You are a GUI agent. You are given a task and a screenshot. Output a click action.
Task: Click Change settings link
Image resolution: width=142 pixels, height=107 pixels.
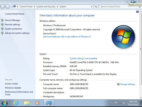click(x=127, y=84)
